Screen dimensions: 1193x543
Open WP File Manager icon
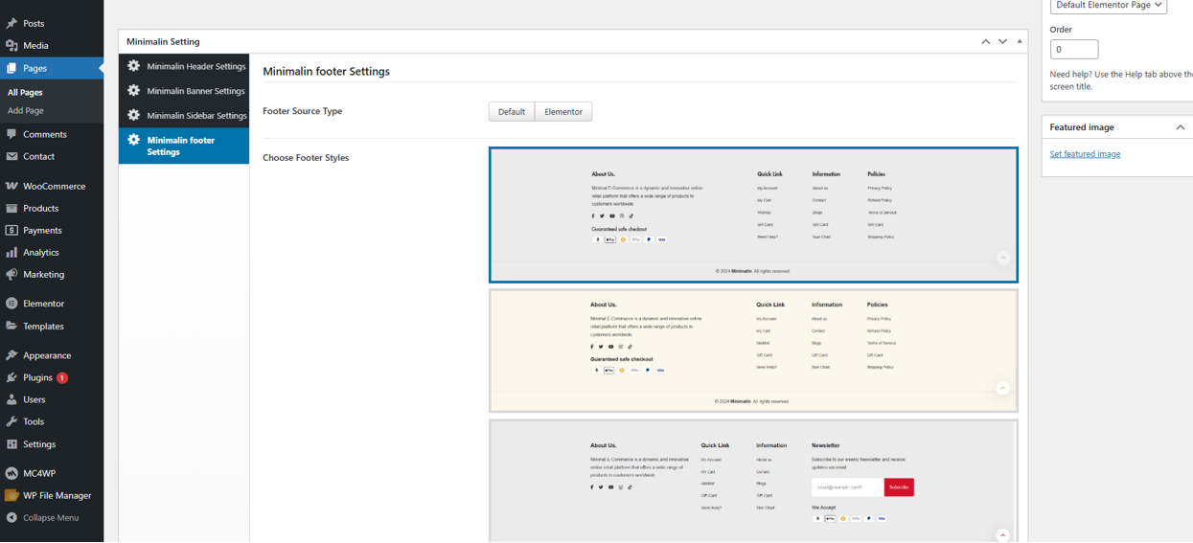click(11, 495)
